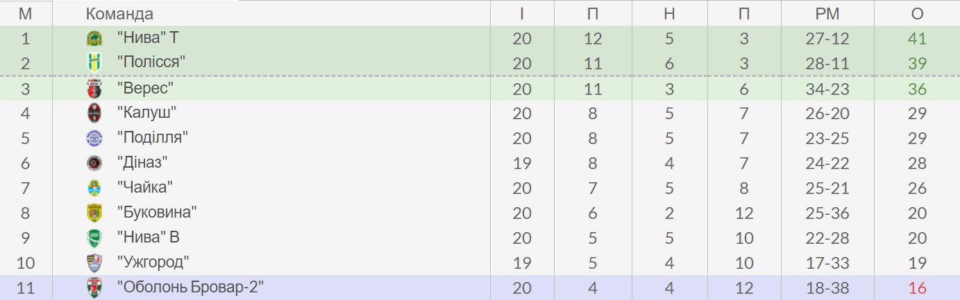The image size is (960, 300).
Task: Click the "Нива" Т team logo
Action: click(x=94, y=39)
